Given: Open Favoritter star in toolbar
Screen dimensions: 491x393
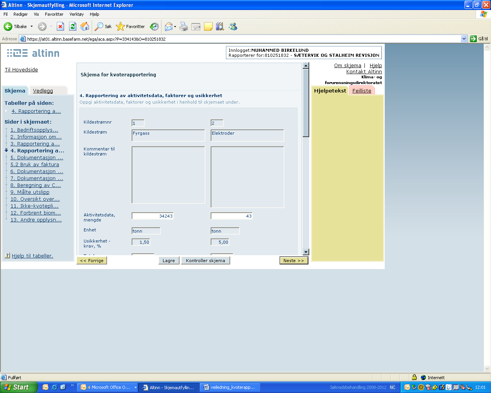Looking at the screenshot, I should click(120, 26).
